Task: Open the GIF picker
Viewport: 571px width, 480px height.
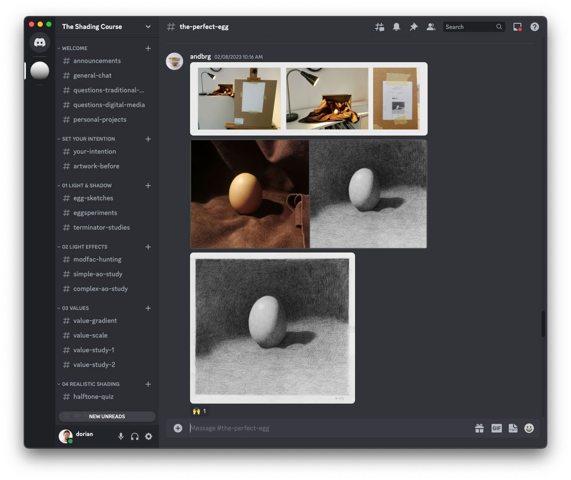Action: click(x=496, y=428)
